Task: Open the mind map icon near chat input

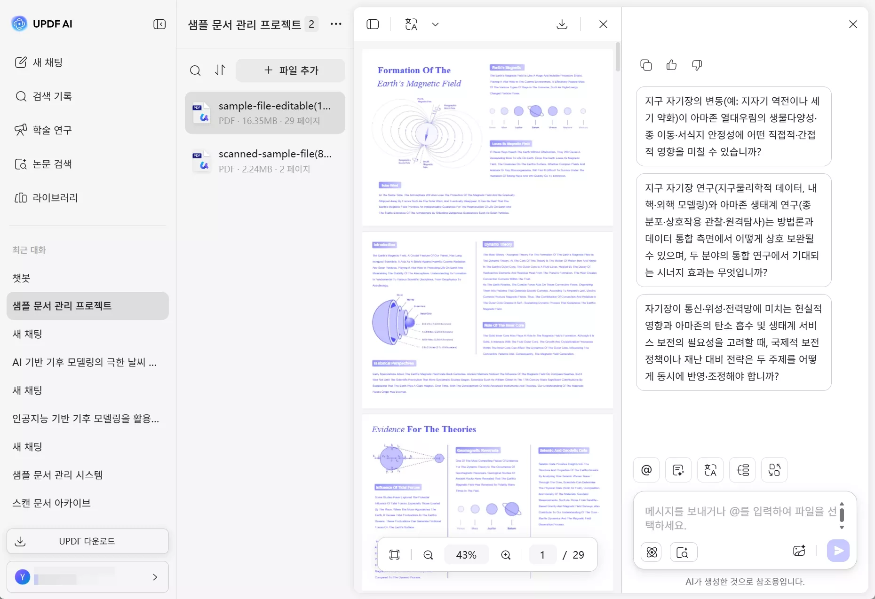Action: click(x=774, y=470)
